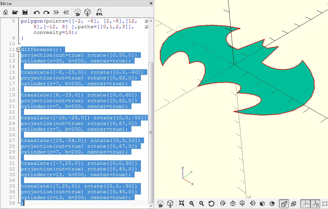Zoom out of the 3D view
The height and width of the screenshot is (209, 328).
(x=201, y=203)
